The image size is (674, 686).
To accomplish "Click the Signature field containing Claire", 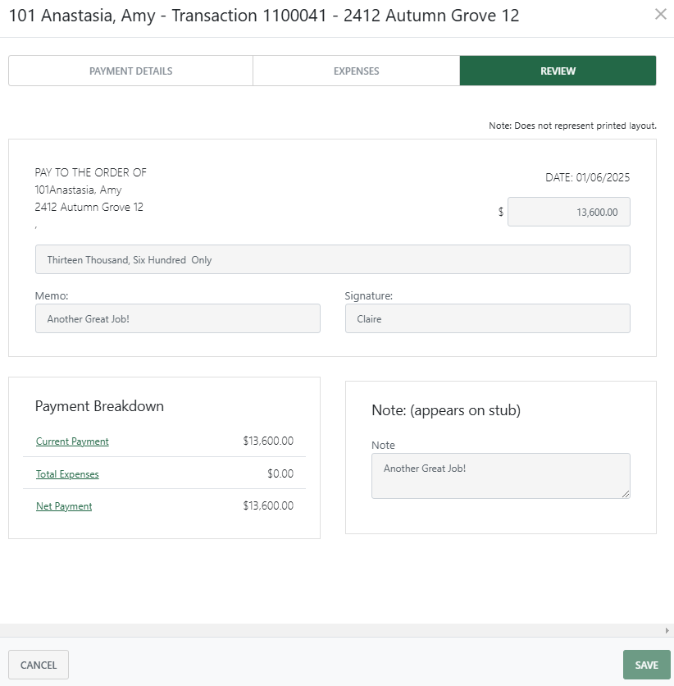I will tap(487, 318).
